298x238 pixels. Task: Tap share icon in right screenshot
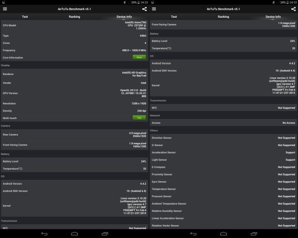tap(294, 9)
